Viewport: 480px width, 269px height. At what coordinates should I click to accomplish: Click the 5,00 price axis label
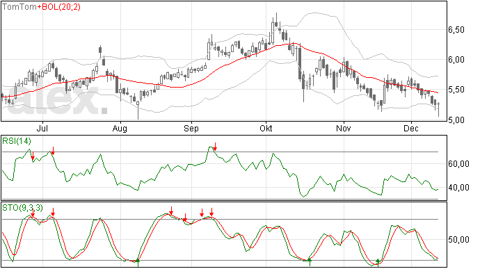[x=456, y=120]
